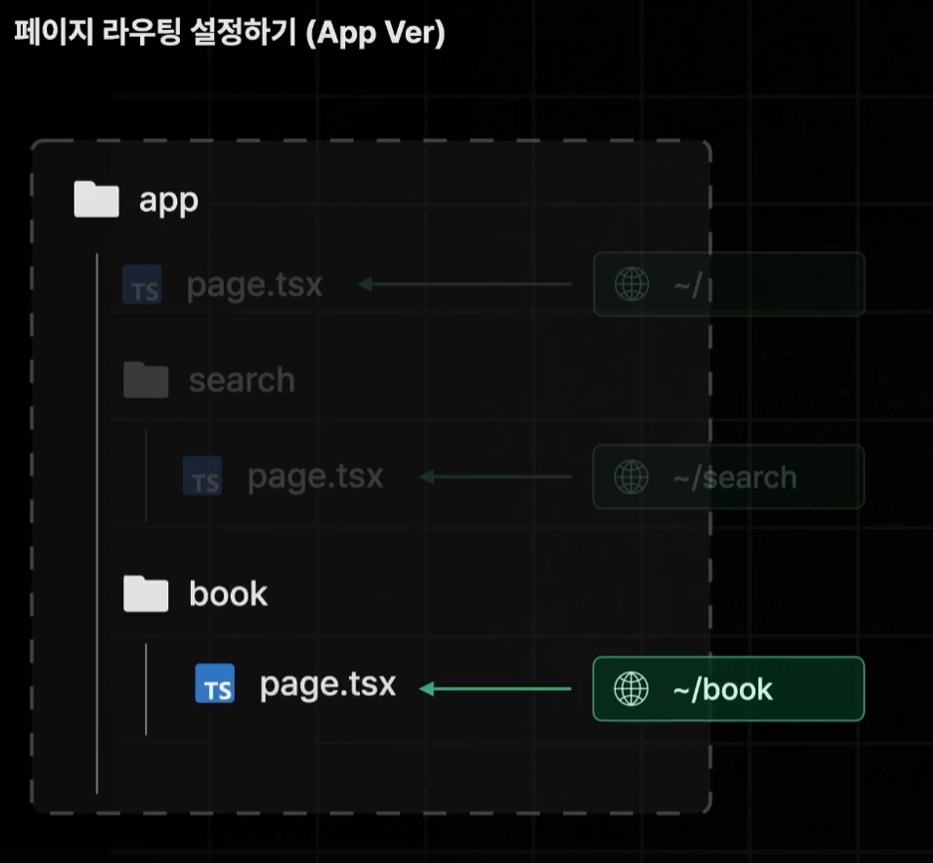Image resolution: width=933 pixels, height=863 pixels.
Task: Select the page.tsx file directly under app
Action: tap(254, 286)
